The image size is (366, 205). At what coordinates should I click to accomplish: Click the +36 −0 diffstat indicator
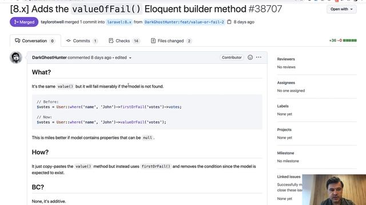point(343,40)
